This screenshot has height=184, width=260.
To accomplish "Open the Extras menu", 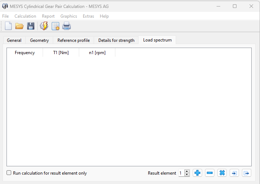I will [x=88, y=16].
